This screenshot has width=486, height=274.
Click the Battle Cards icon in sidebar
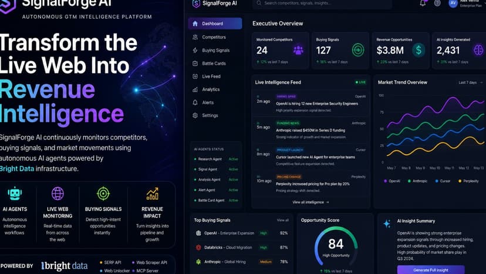pos(195,64)
